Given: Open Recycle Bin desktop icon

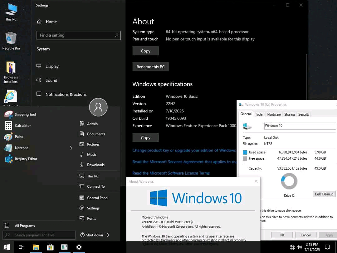Looking at the screenshot, I should pyautogui.click(x=11, y=41).
